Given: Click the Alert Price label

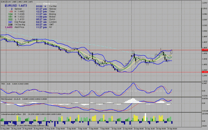Looking at the screenshot, I should [x=19, y=27].
